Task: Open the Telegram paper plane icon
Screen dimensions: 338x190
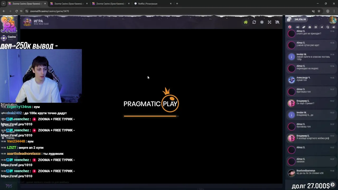Action: click(x=322, y=27)
